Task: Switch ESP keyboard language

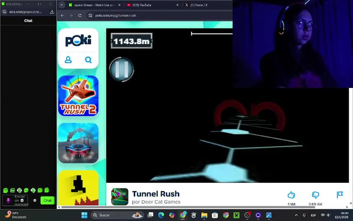Action: pyautogui.click(x=313, y=215)
